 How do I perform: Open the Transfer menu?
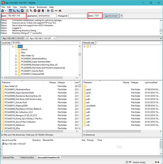23,7
